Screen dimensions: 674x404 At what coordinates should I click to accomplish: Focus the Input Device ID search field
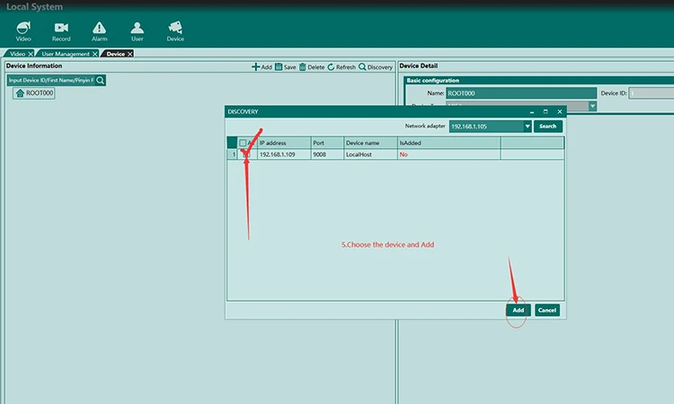coord(51,80)
